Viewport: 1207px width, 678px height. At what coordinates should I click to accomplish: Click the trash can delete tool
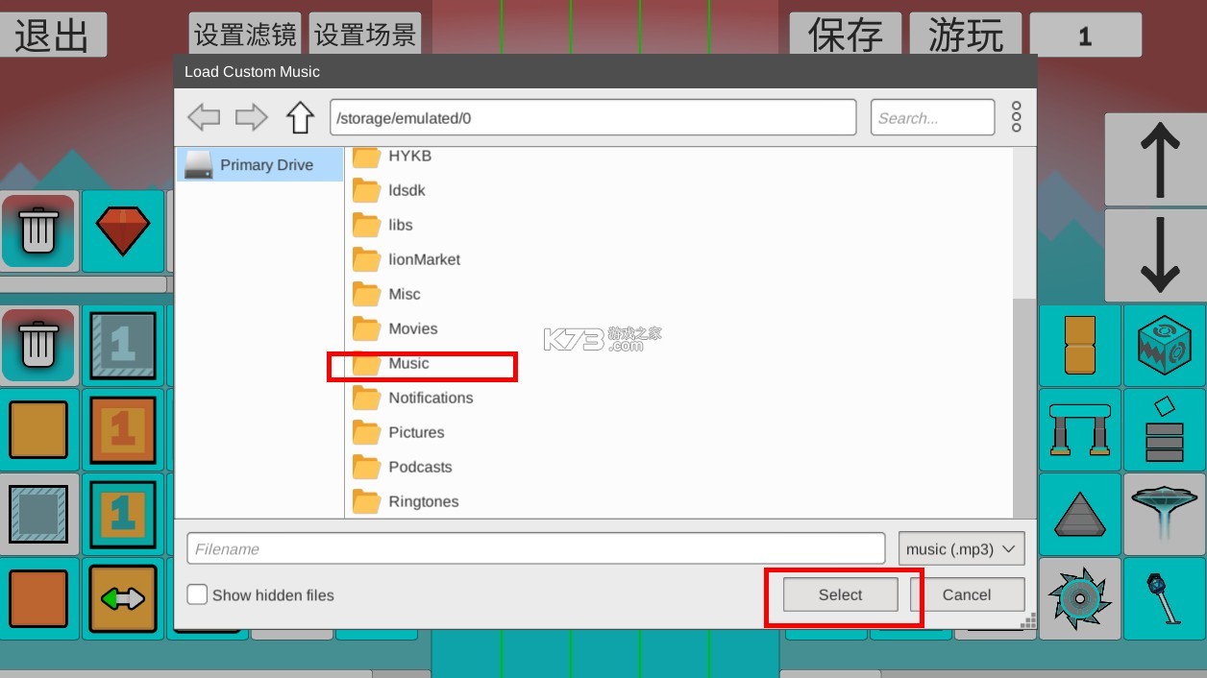click(x=38, y=230)
